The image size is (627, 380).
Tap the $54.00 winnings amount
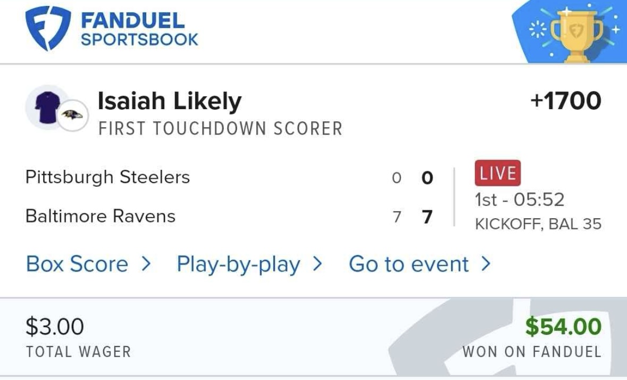click(563, 326)
